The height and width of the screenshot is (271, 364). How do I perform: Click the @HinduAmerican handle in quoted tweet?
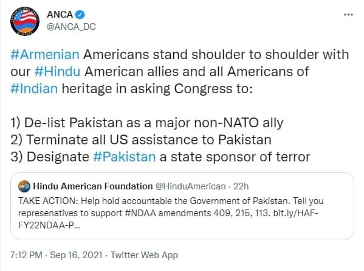click(190, 186)
